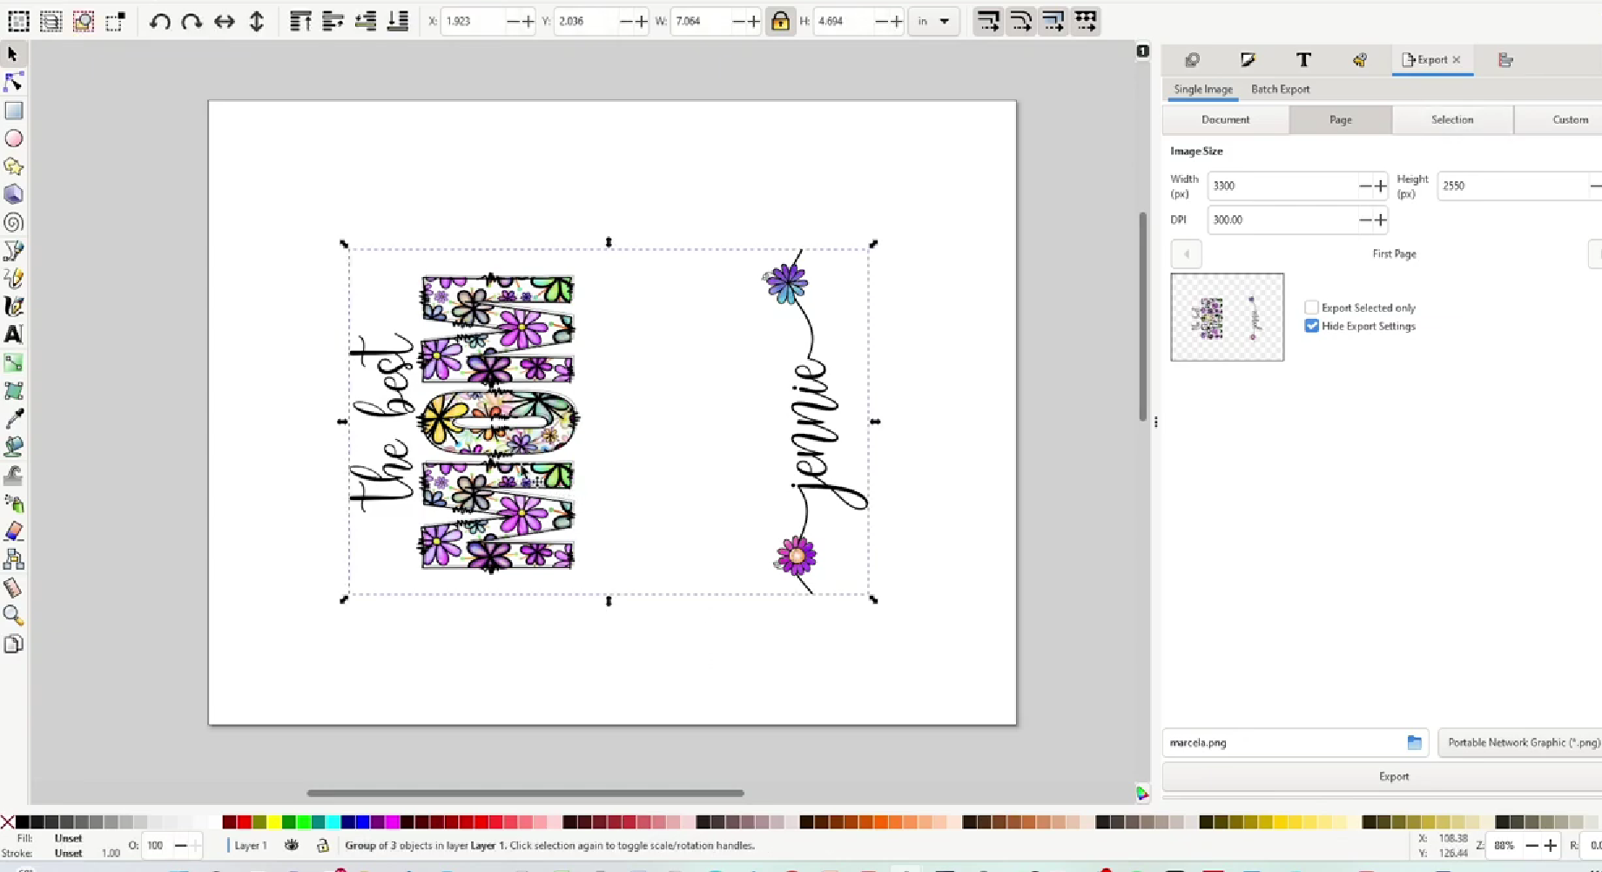
Task: Switch to Single Image tab
Action: [x=1202, y=89]
